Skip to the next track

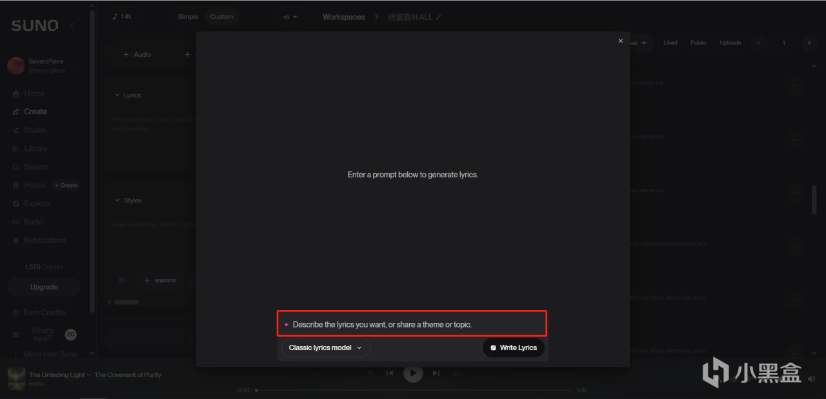pyautogui.click(x=436, y=373)
